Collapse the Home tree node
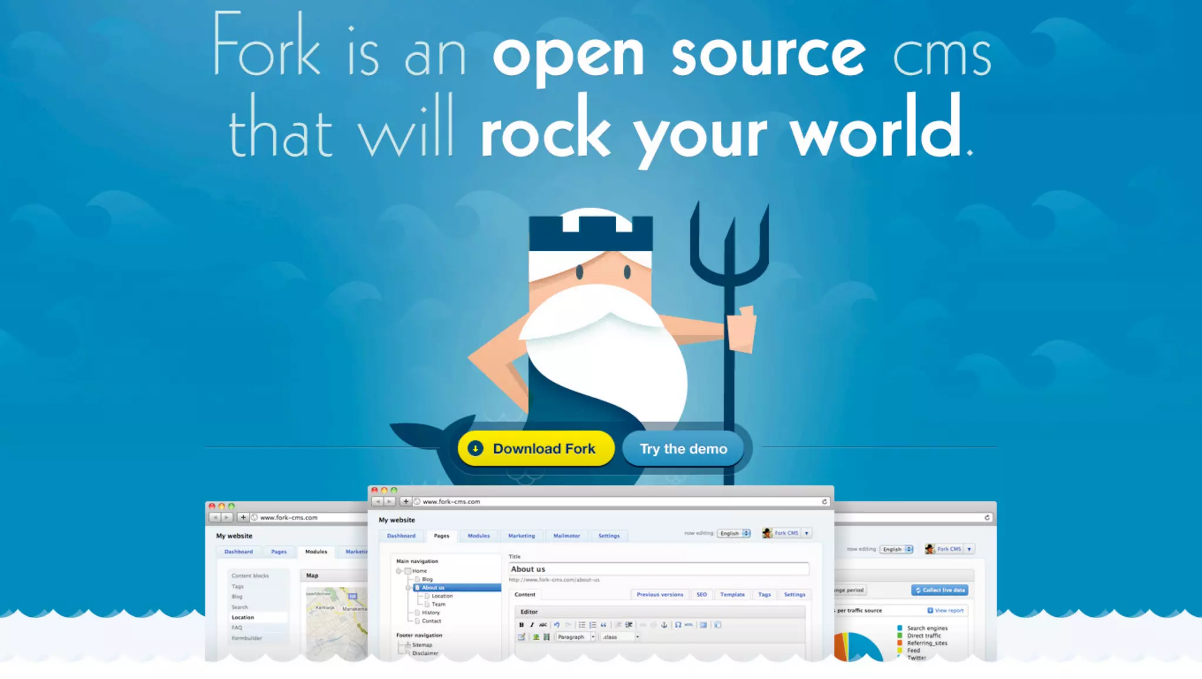Viewport: 1202px width, 679px height. tap(399, 571)
